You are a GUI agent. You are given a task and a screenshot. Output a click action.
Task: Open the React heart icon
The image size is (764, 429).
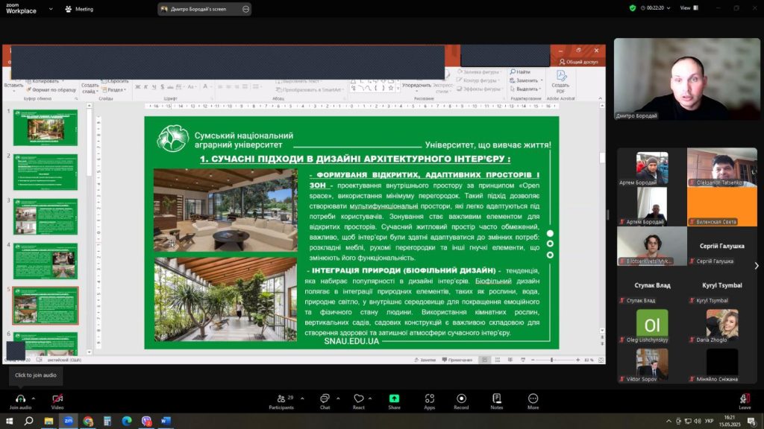(x=359, y=398)
